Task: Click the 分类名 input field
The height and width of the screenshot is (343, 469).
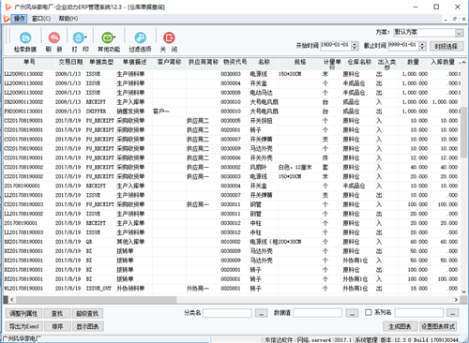Action: click(227, 313)
